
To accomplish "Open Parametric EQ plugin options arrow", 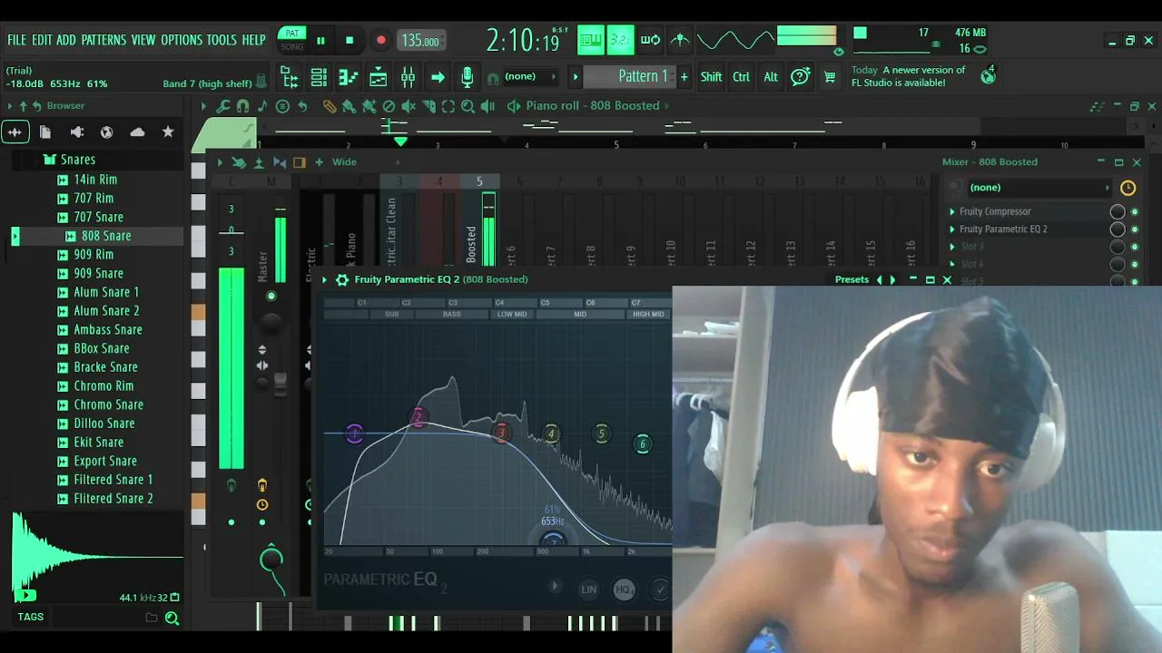I will [324, 280].
